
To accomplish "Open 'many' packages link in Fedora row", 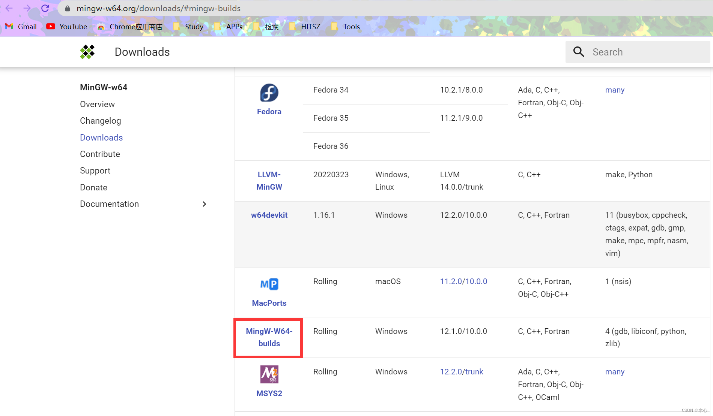I will point(615,90).
